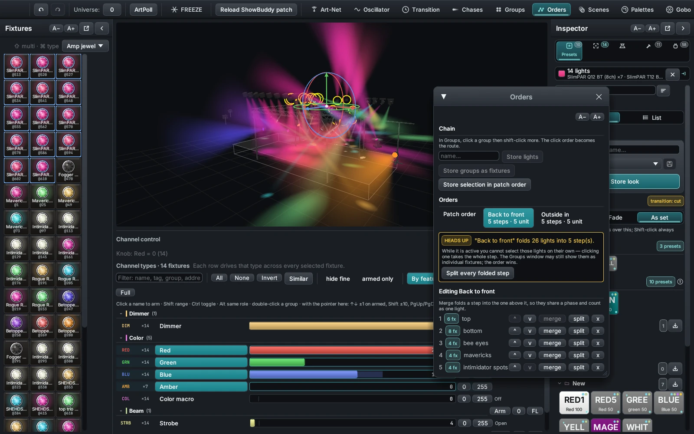
Task: Click the save icon beside Inspector dropdown
Action: point(670,164)
